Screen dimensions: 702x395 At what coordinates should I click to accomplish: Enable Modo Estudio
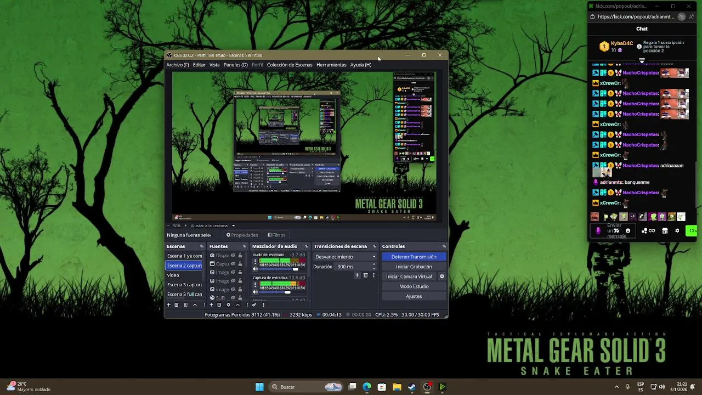point(414,286)
